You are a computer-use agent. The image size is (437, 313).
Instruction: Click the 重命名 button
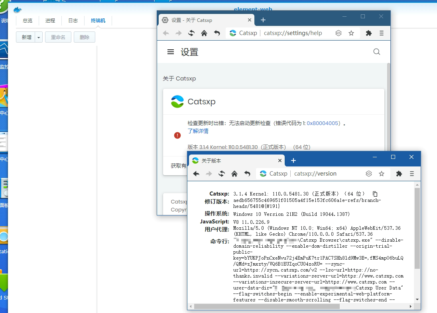pyautogui.click(x=58, y=37)
